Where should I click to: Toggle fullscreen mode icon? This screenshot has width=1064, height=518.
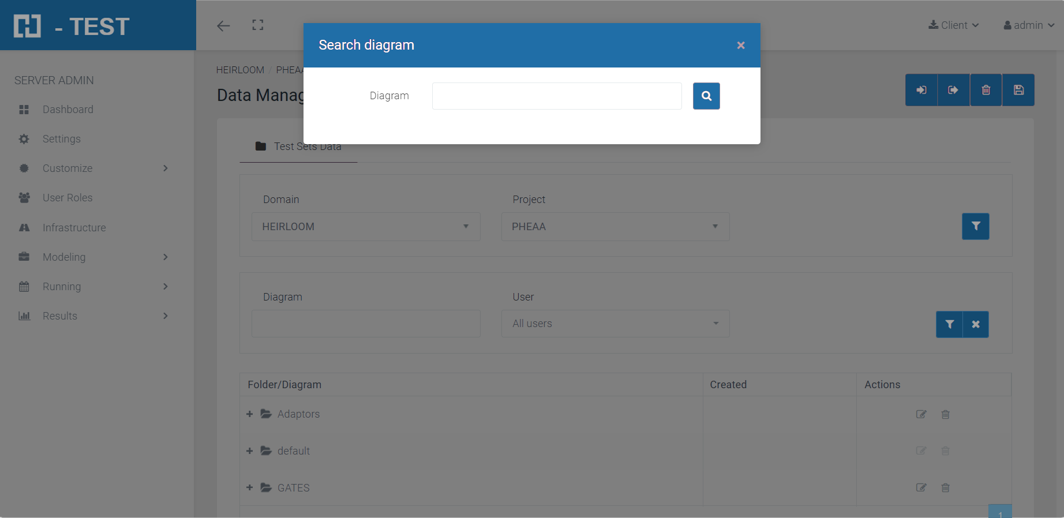[258, 25]
